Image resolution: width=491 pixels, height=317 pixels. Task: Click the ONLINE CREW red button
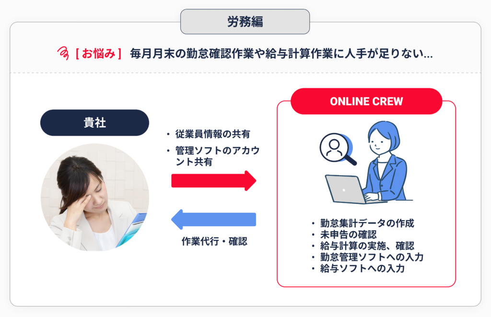click(366, 101)
